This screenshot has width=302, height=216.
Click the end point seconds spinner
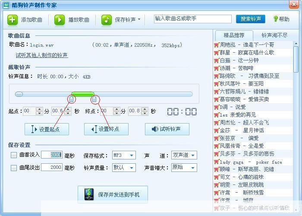145,111
